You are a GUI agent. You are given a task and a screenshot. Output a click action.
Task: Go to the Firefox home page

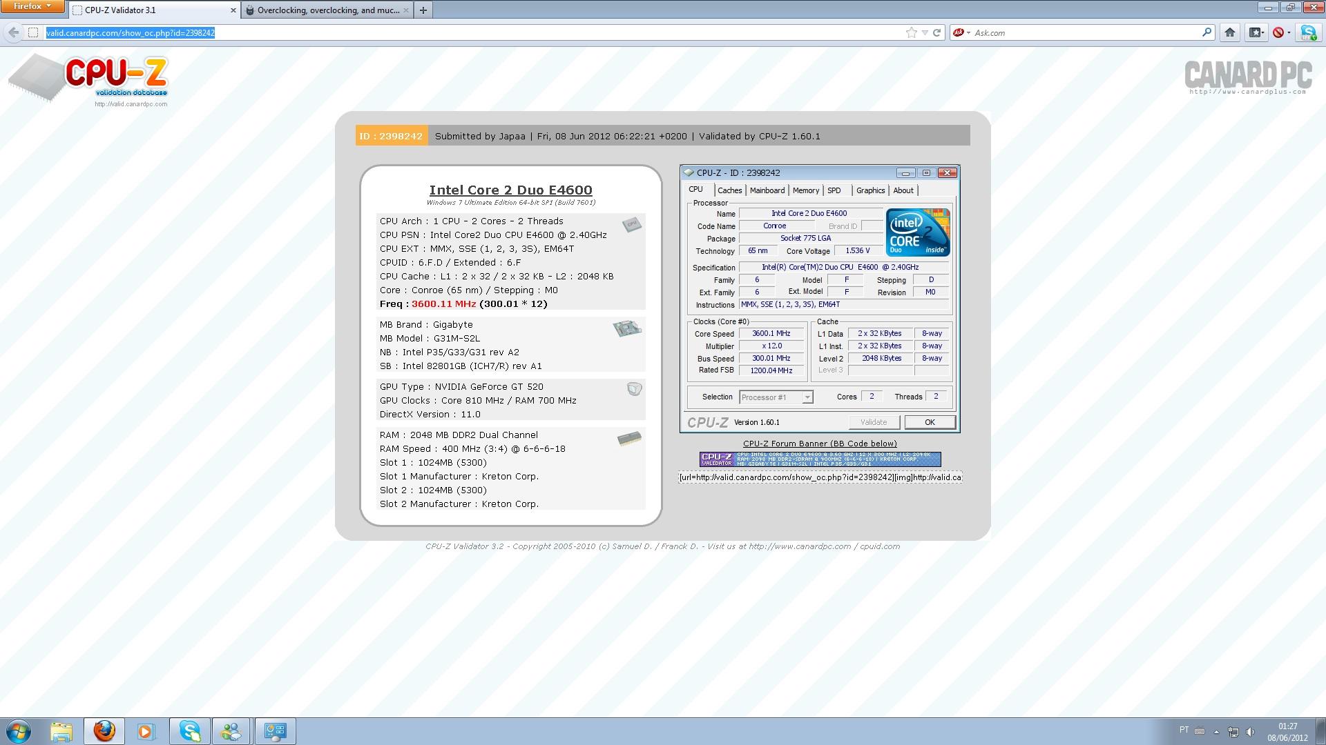pyautogui.click(x=1230, y=32)
